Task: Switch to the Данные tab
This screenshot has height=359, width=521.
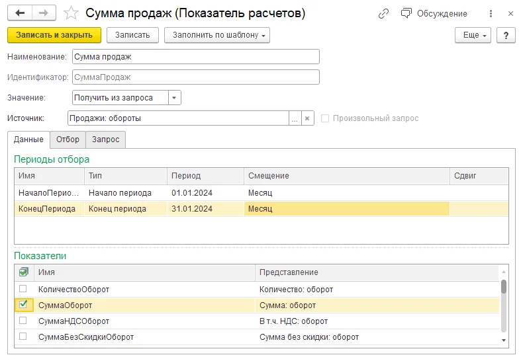Action: coord(28,140)
